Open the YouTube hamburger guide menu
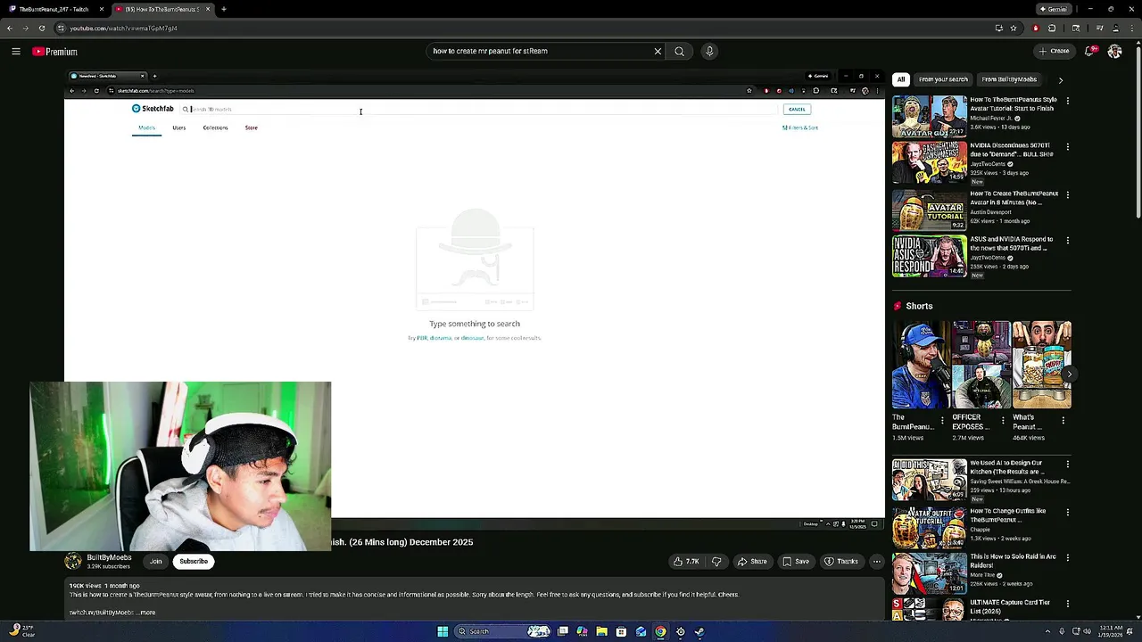This screenshot has height=642, width=1142. click(16, 52)
